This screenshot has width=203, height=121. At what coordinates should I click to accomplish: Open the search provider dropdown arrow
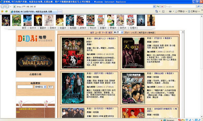(201, 7)
